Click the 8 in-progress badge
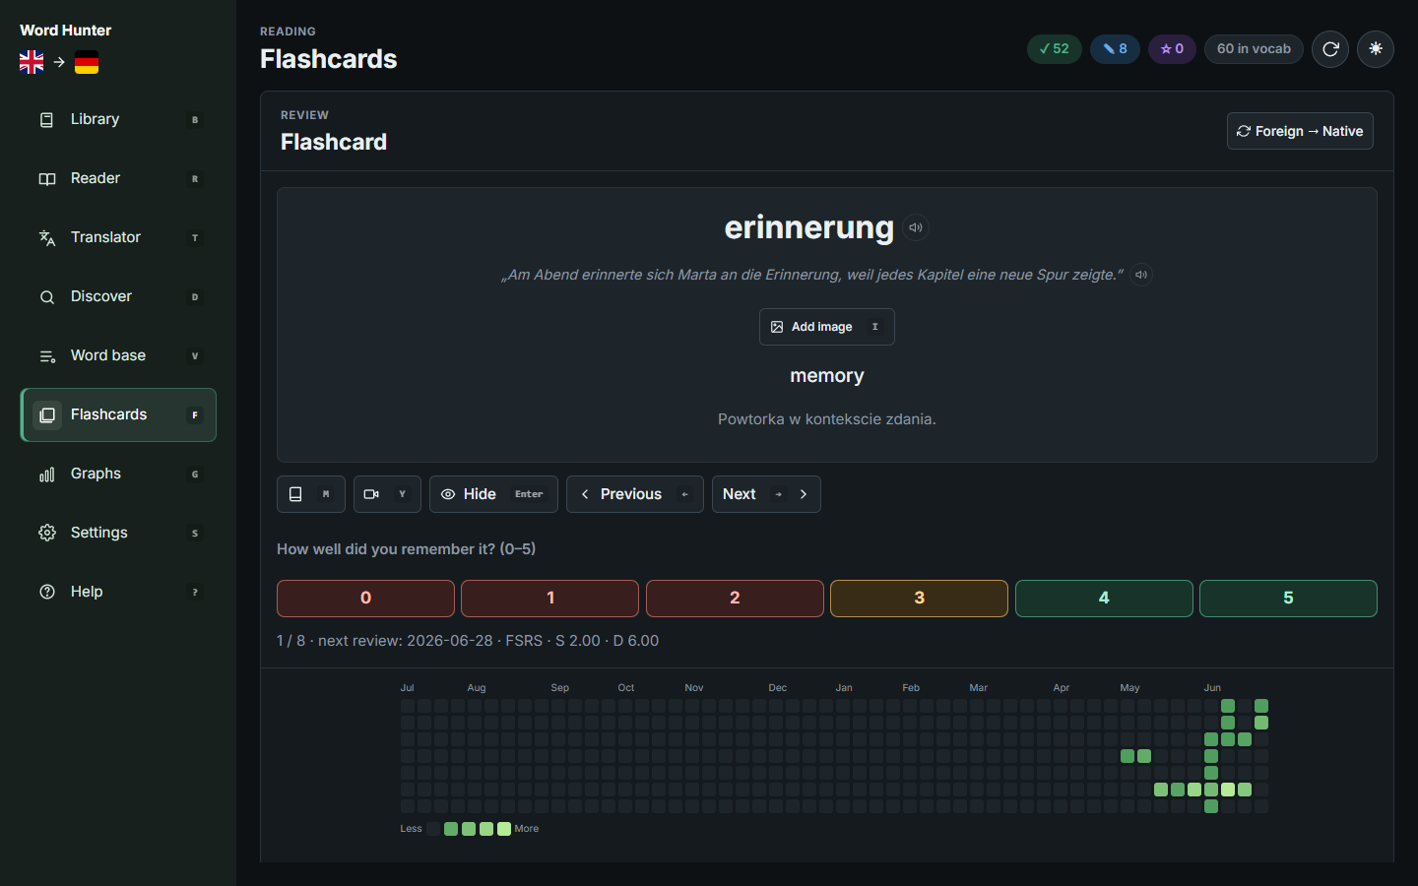 tap(1115, 48)
